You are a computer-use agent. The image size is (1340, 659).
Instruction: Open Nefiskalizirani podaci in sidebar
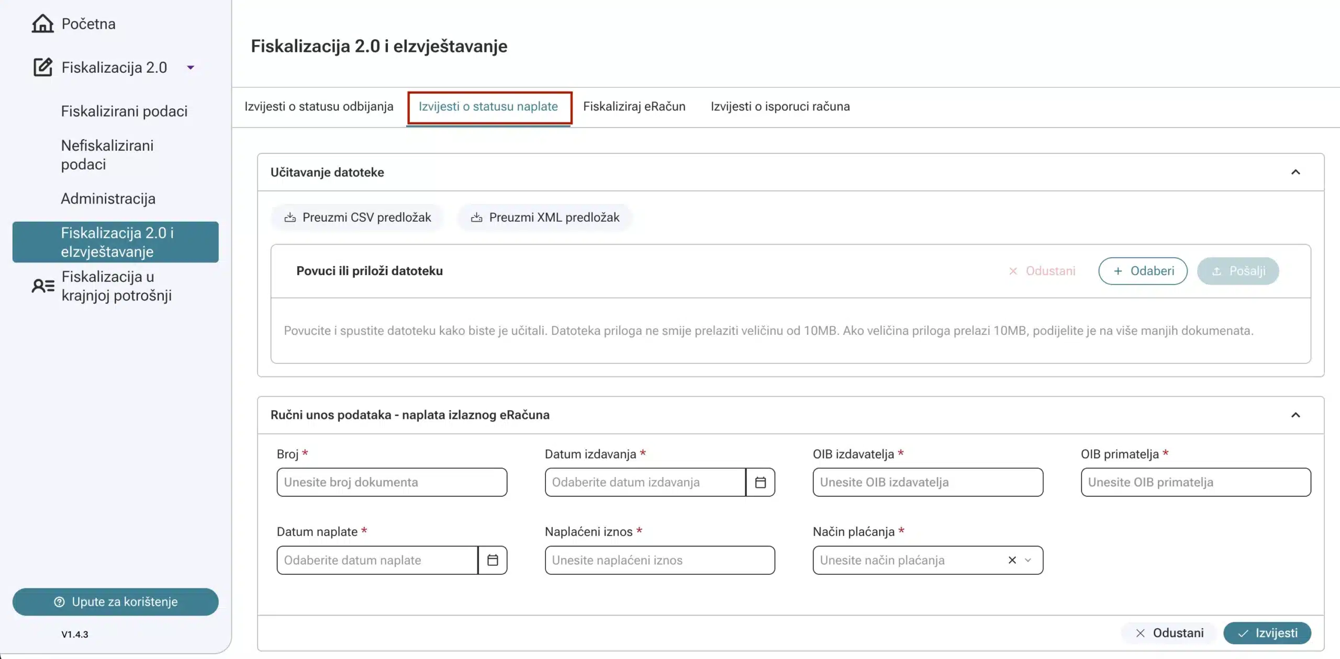107,155
